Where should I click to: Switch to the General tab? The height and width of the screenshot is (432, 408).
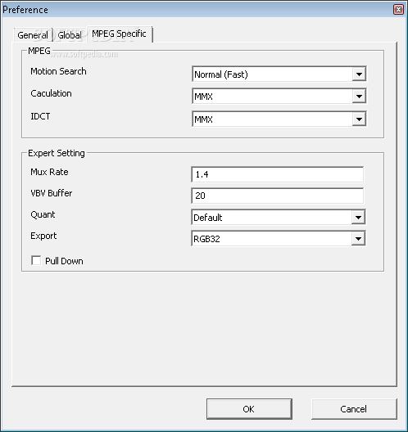tap(33, 35)
